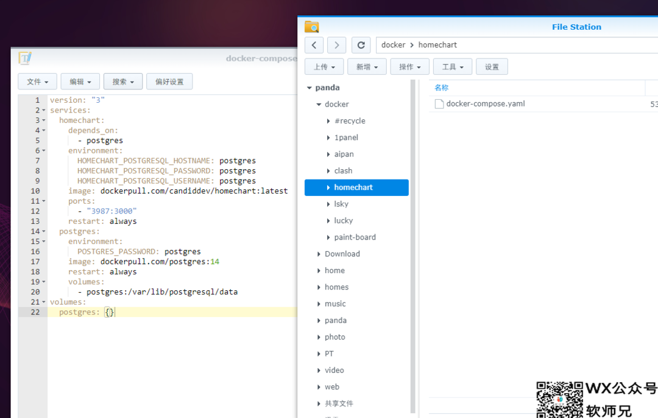The image size is (658, 418).
Task: Click docker in the path breadcrumb
Action: 393,45
